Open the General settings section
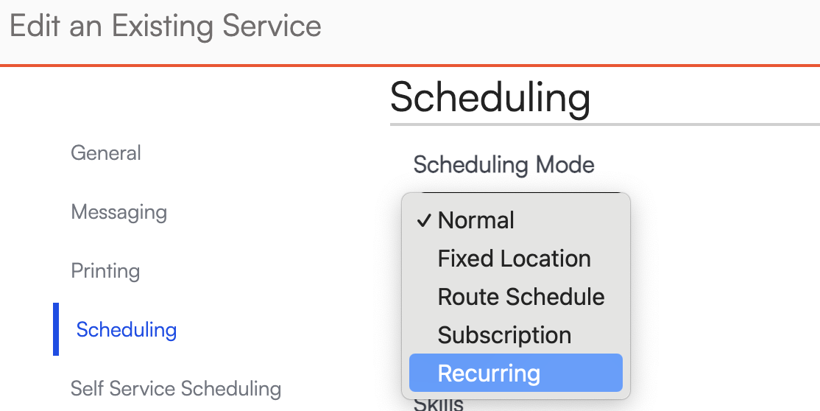Screen dimensions: 820x411 point(106,153)
